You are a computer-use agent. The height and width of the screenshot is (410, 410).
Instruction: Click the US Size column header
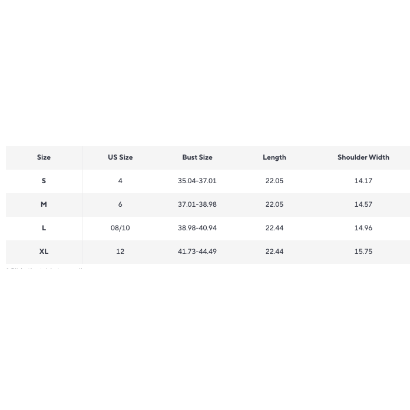click(120, 157)
